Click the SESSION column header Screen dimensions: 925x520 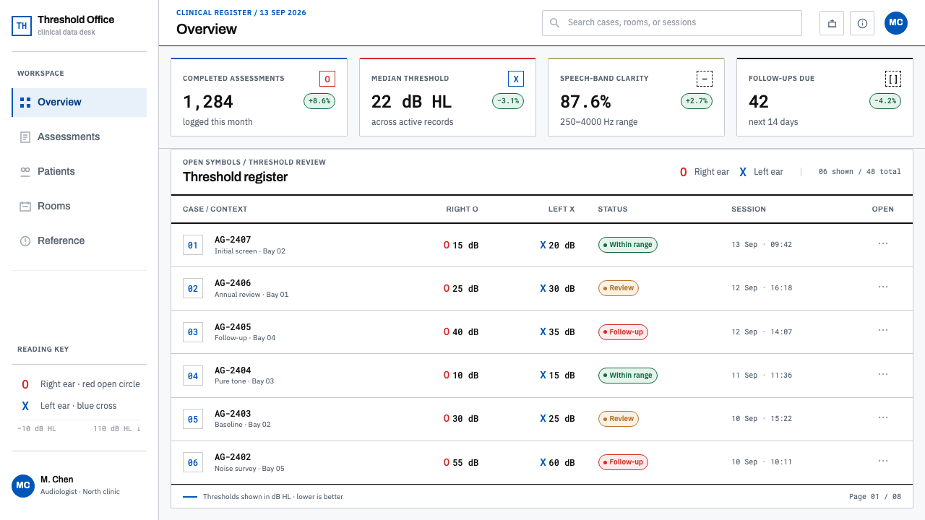coord(749,209)
